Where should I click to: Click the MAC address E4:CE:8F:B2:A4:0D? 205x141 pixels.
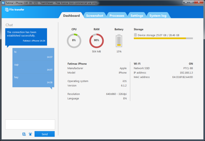(183, 77)
